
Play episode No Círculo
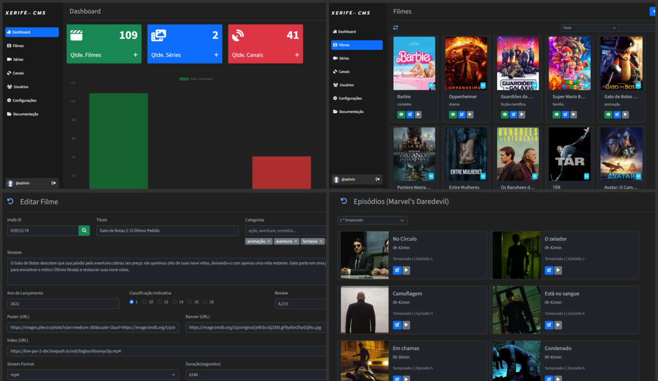point(406,270)
